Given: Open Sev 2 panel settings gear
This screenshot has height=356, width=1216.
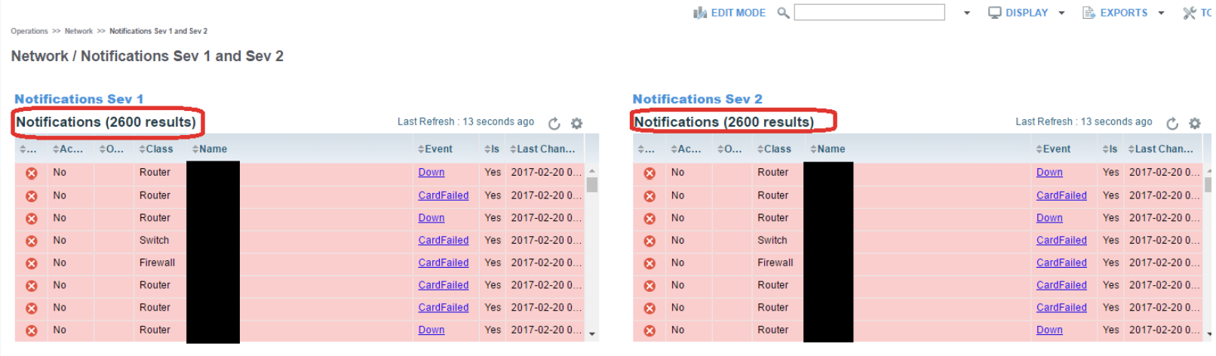Looking at the screenshot, I should tap(1195, 124).
